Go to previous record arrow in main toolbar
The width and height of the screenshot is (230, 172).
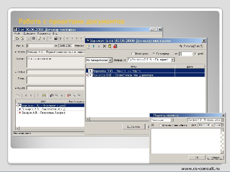tap(72, 39)
